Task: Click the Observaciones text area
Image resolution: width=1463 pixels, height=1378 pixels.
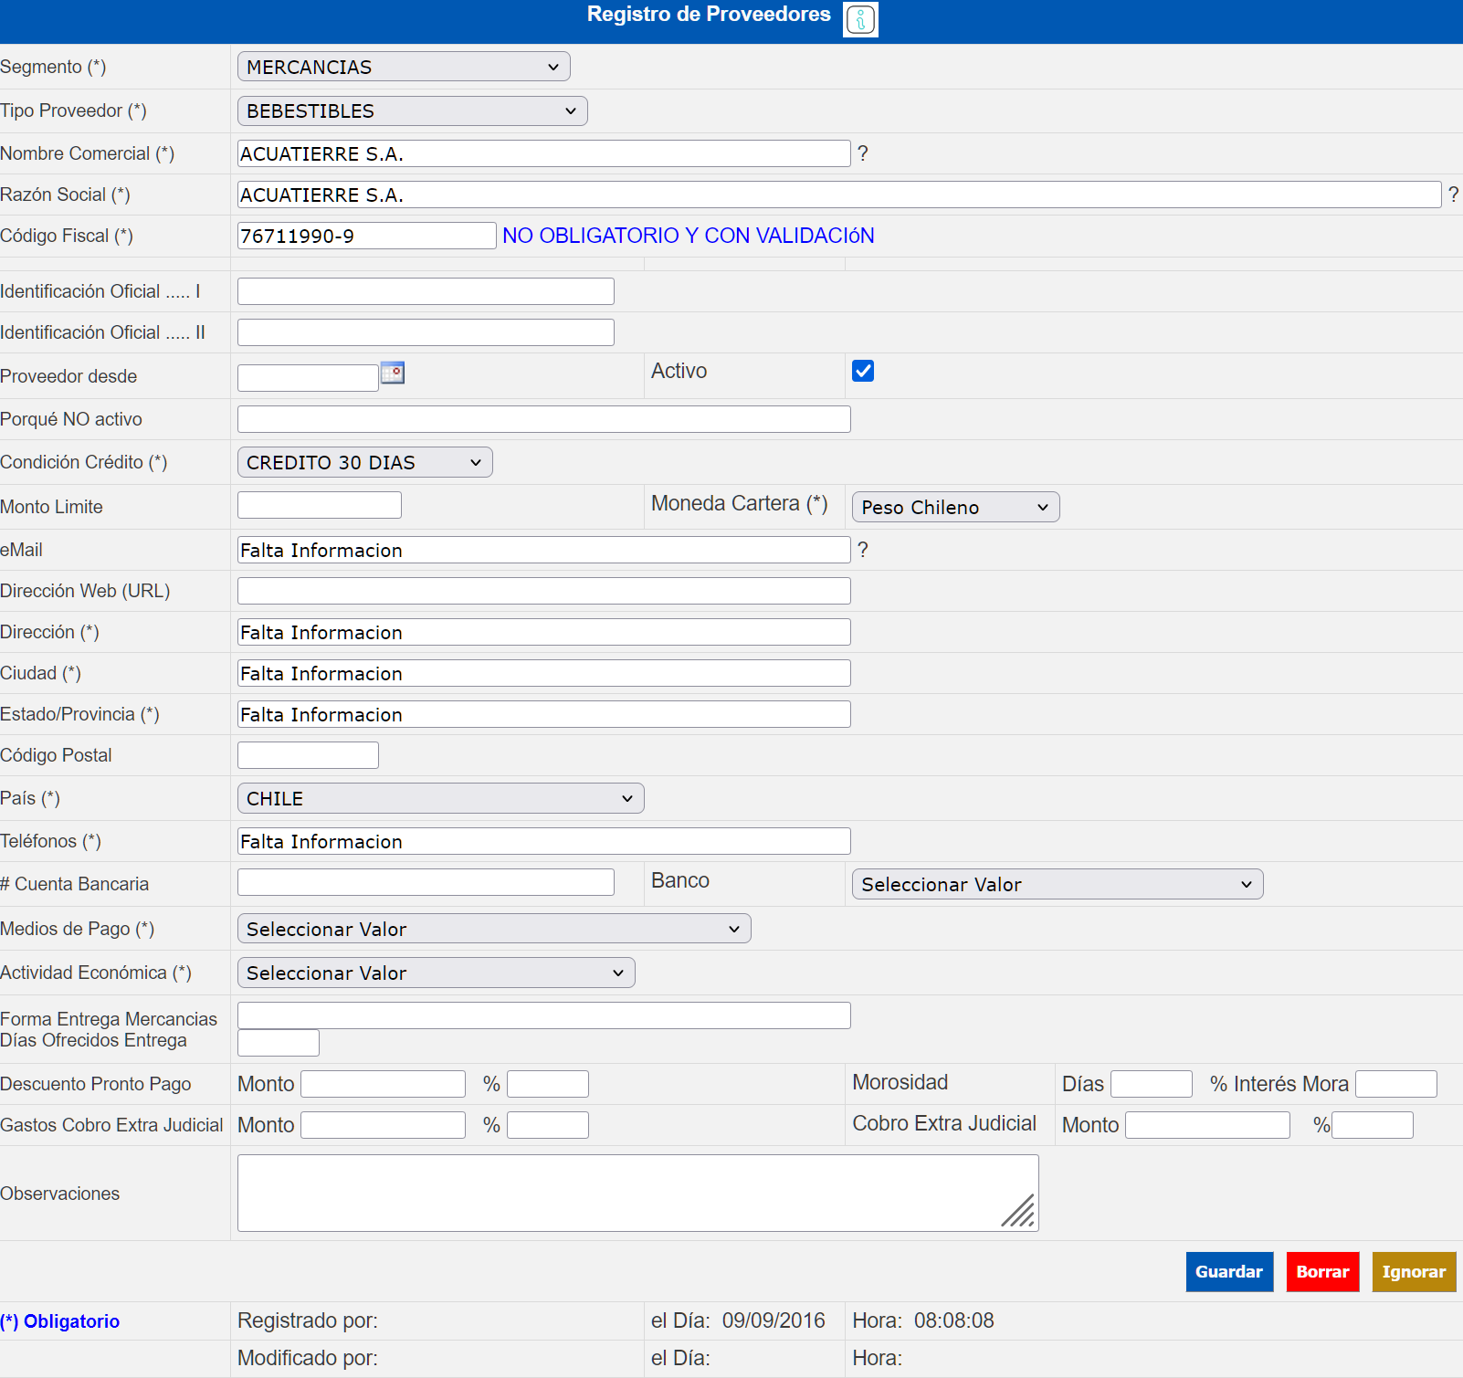Action: click(x=637, y=1193)
